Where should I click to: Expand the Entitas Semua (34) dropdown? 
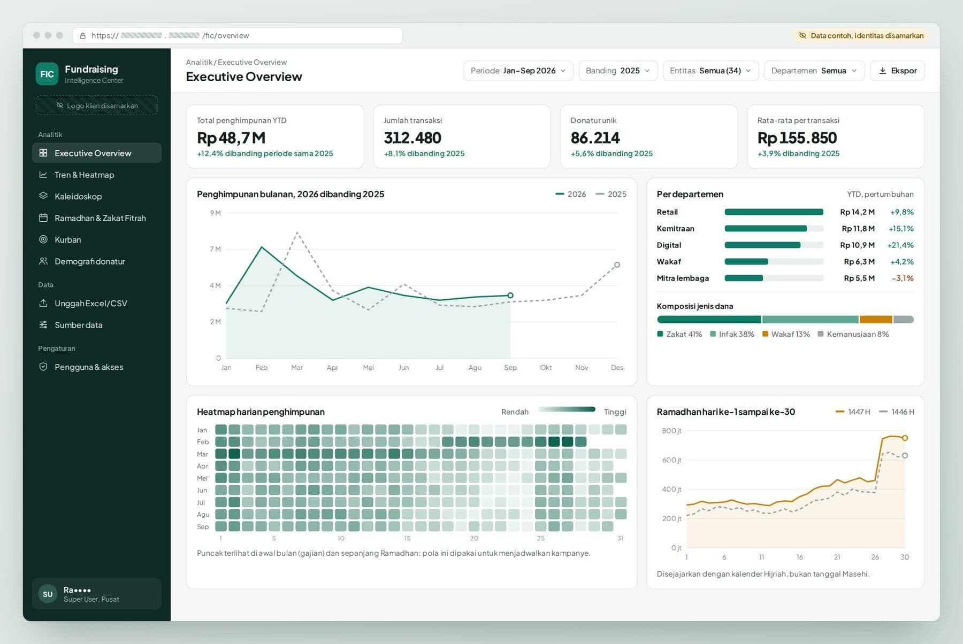click(710, 71)
